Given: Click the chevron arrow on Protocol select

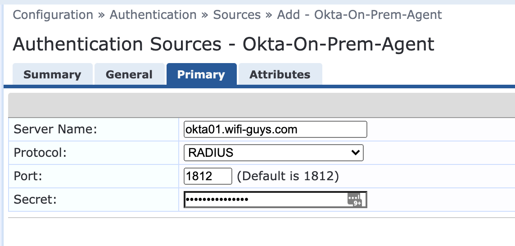Looking at the screenshot, I should [355, 153].
